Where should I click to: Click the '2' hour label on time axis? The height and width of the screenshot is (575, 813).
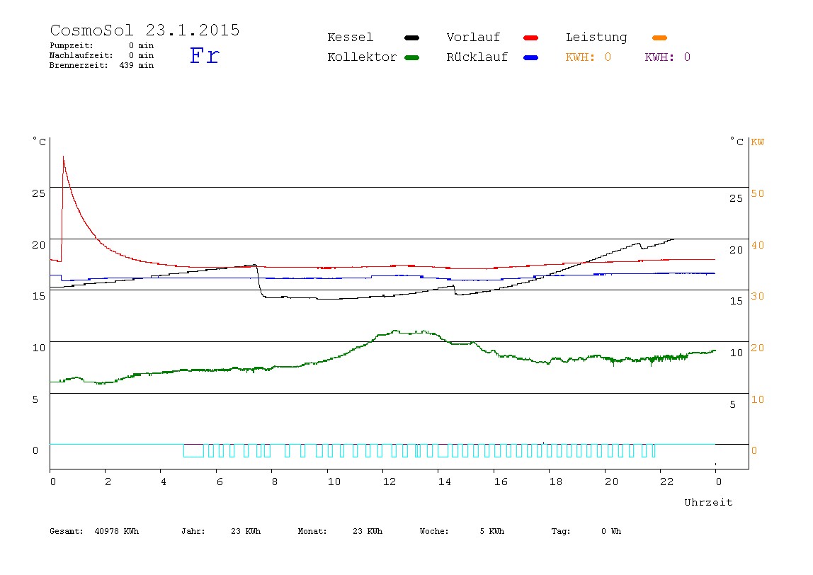108,482
